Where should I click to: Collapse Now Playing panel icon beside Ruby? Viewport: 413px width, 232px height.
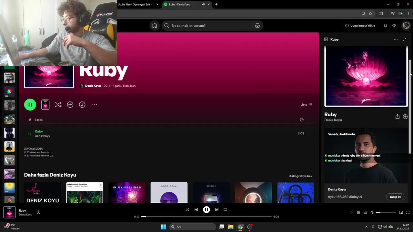coord(326,39)
